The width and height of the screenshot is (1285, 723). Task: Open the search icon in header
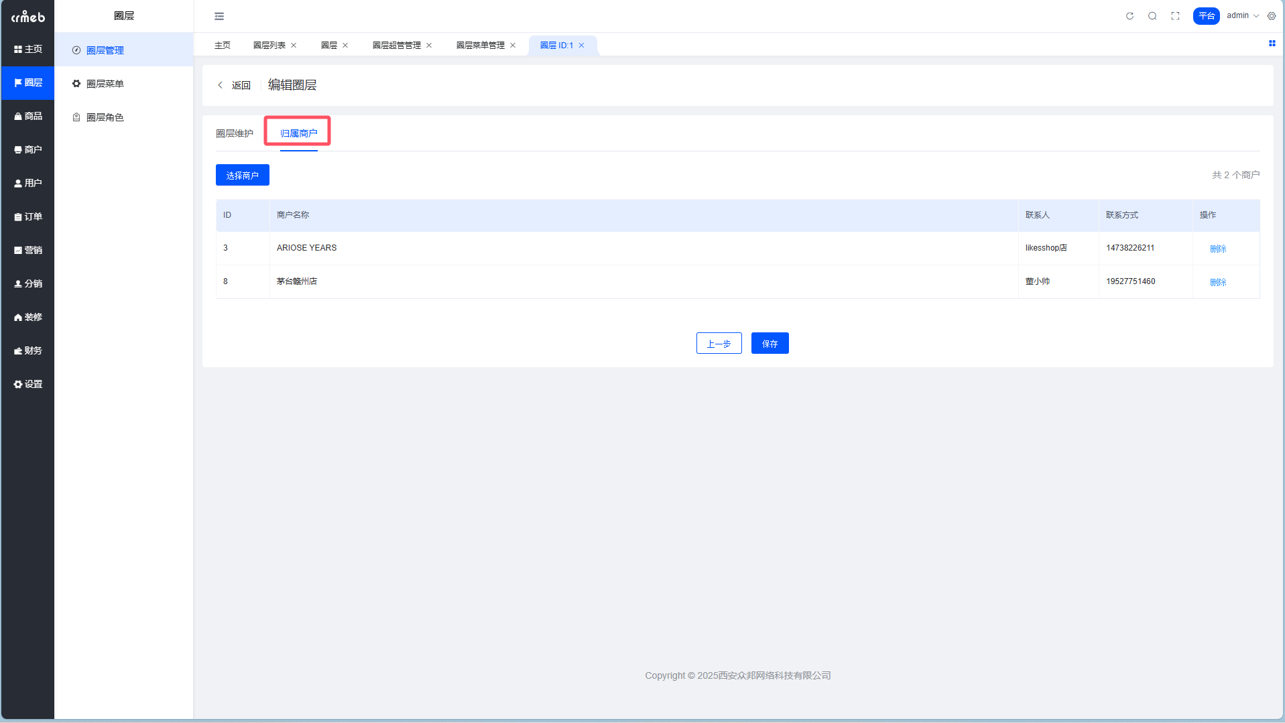point(1152,16)
